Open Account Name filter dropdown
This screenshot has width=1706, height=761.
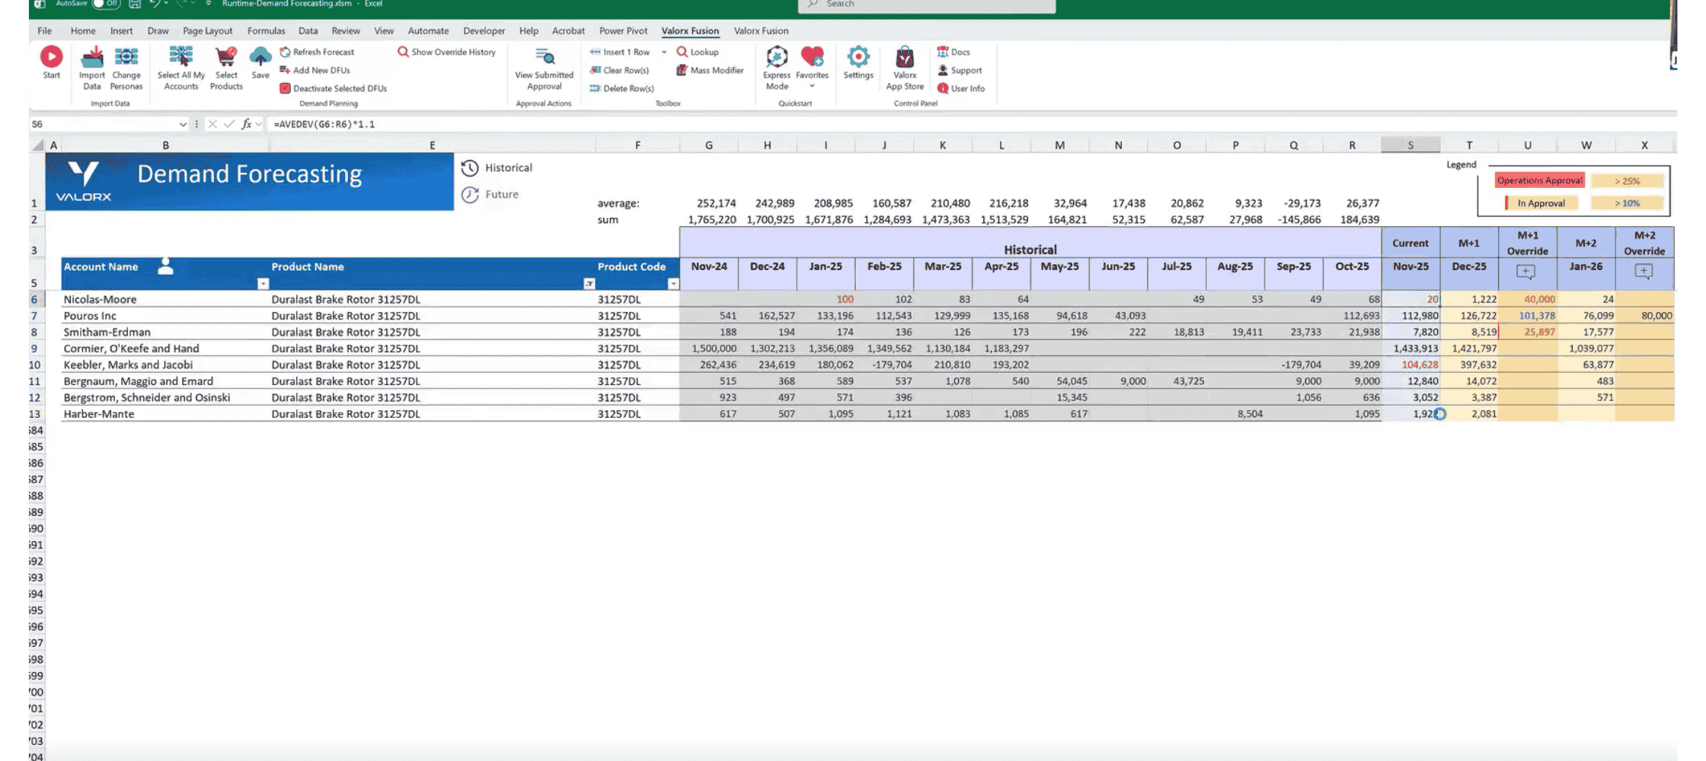click(263, 284)
